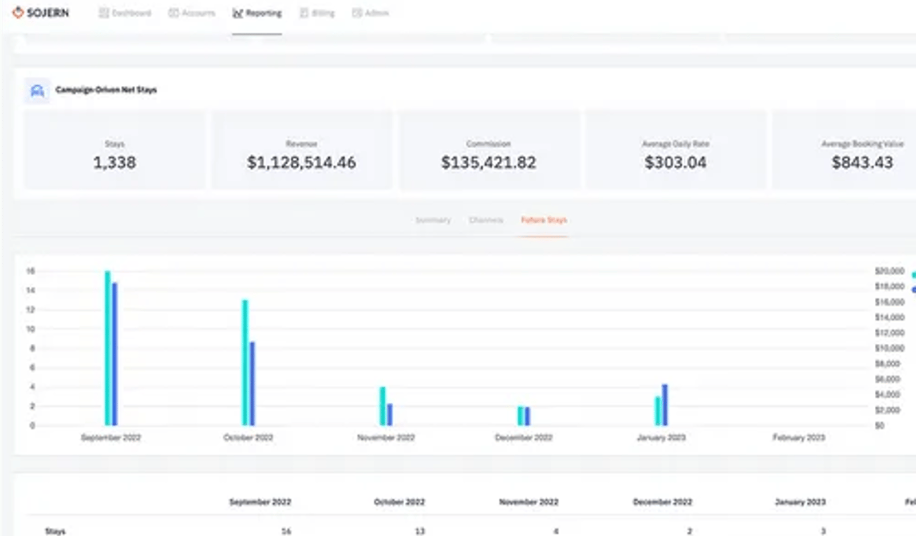Click the January 2023 table column header

tap(800, 502)
